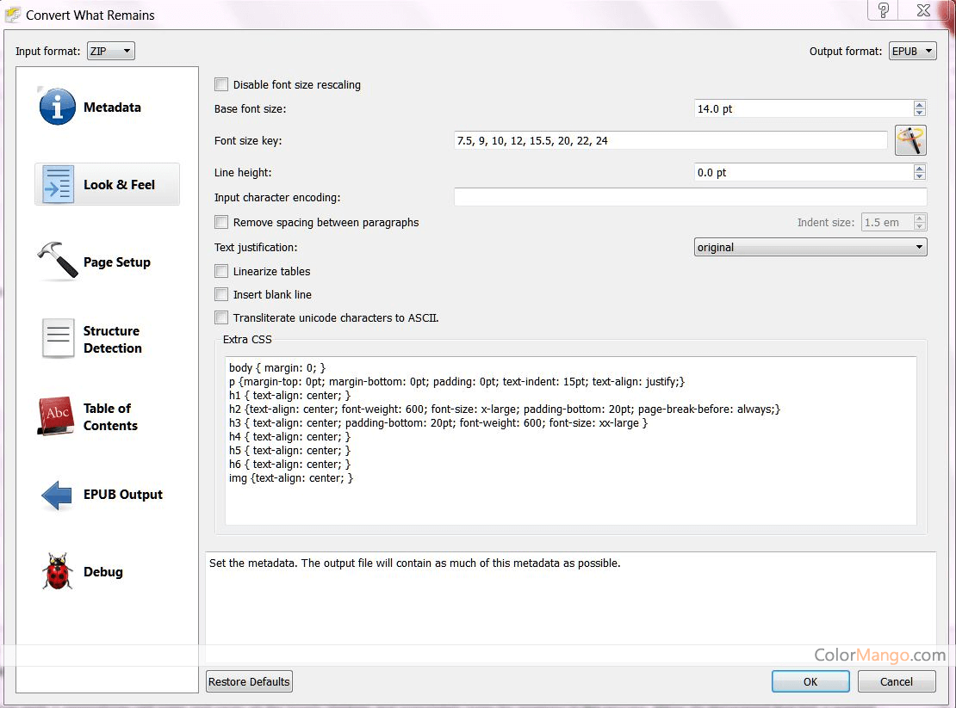Open the Metadata section info icon
The height and width of the screenshot is (708, 956).
[x=57, y=108]
